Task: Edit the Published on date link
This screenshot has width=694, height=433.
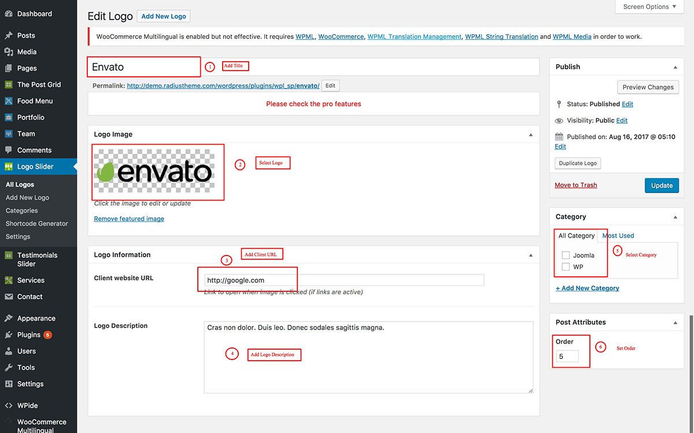Action: [560, 146]
